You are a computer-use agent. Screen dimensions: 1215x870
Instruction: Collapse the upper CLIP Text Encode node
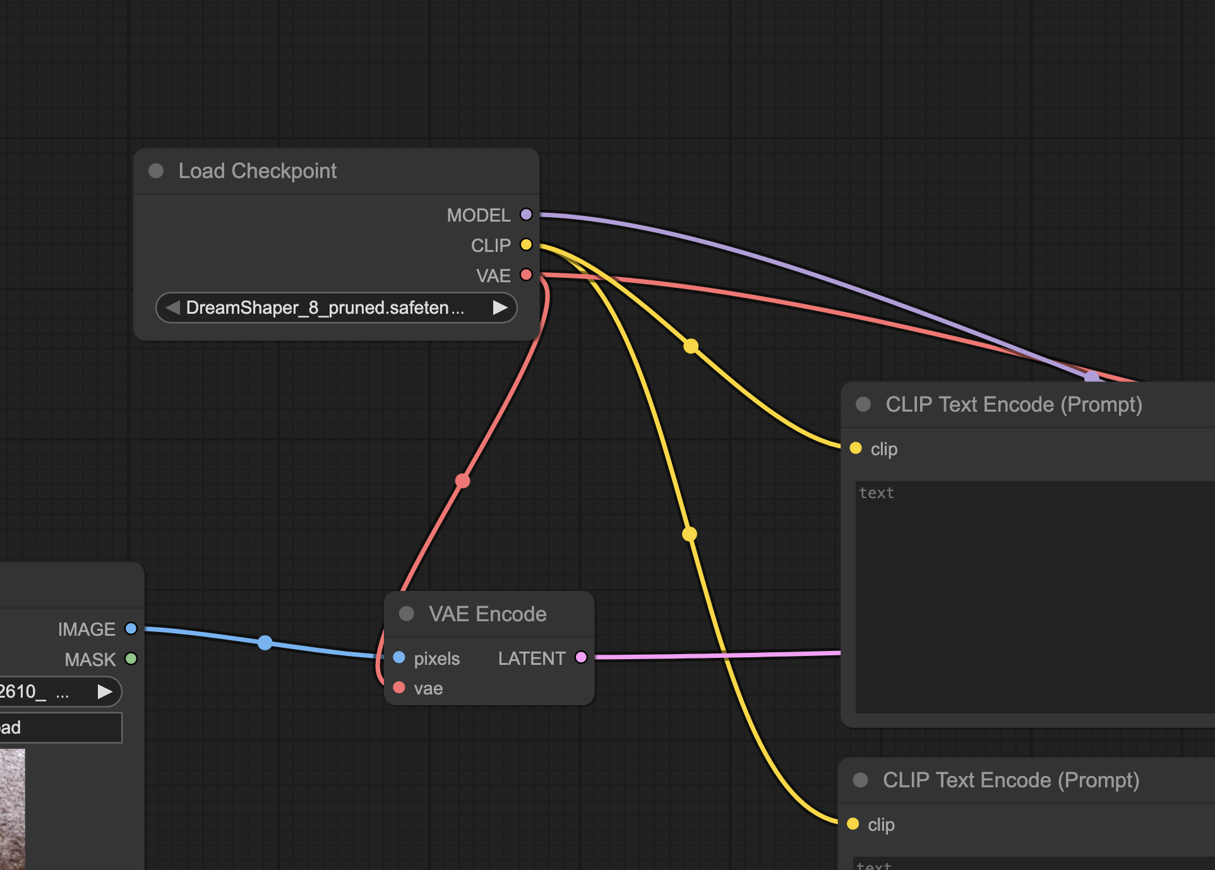click(863, 404)
